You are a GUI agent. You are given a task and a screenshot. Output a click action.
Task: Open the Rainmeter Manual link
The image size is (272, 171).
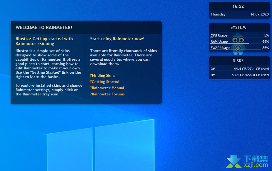tap(107, 88)
